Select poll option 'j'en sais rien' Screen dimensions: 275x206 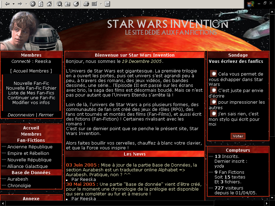click(x=214, y=114)
